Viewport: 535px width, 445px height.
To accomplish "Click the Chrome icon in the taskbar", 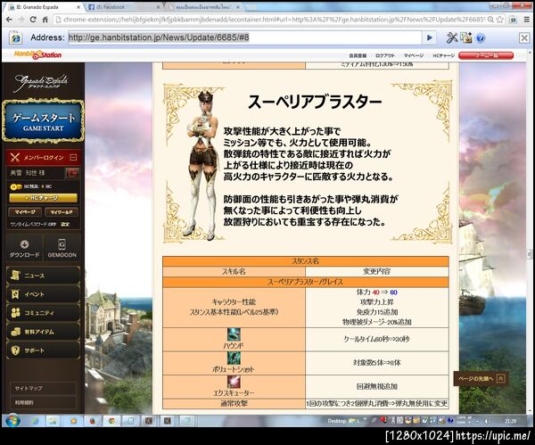I will pos(111,421).
